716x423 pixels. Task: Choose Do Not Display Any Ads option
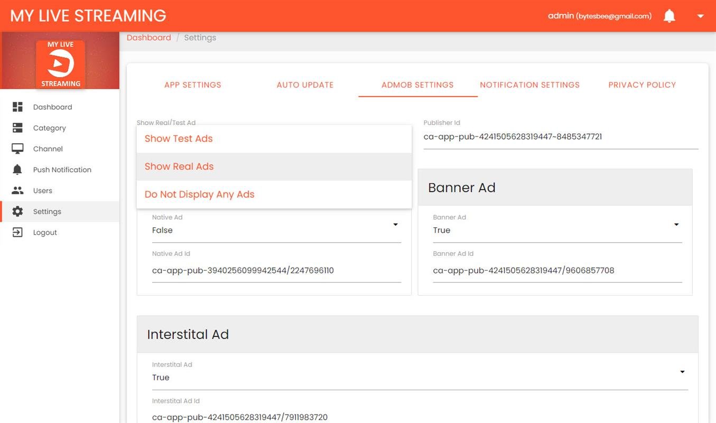[x=199, y=194]
